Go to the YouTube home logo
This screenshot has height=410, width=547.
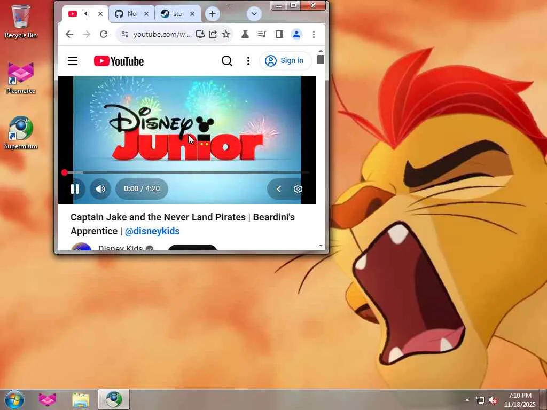pyautogui.click(x=119, y=61)
